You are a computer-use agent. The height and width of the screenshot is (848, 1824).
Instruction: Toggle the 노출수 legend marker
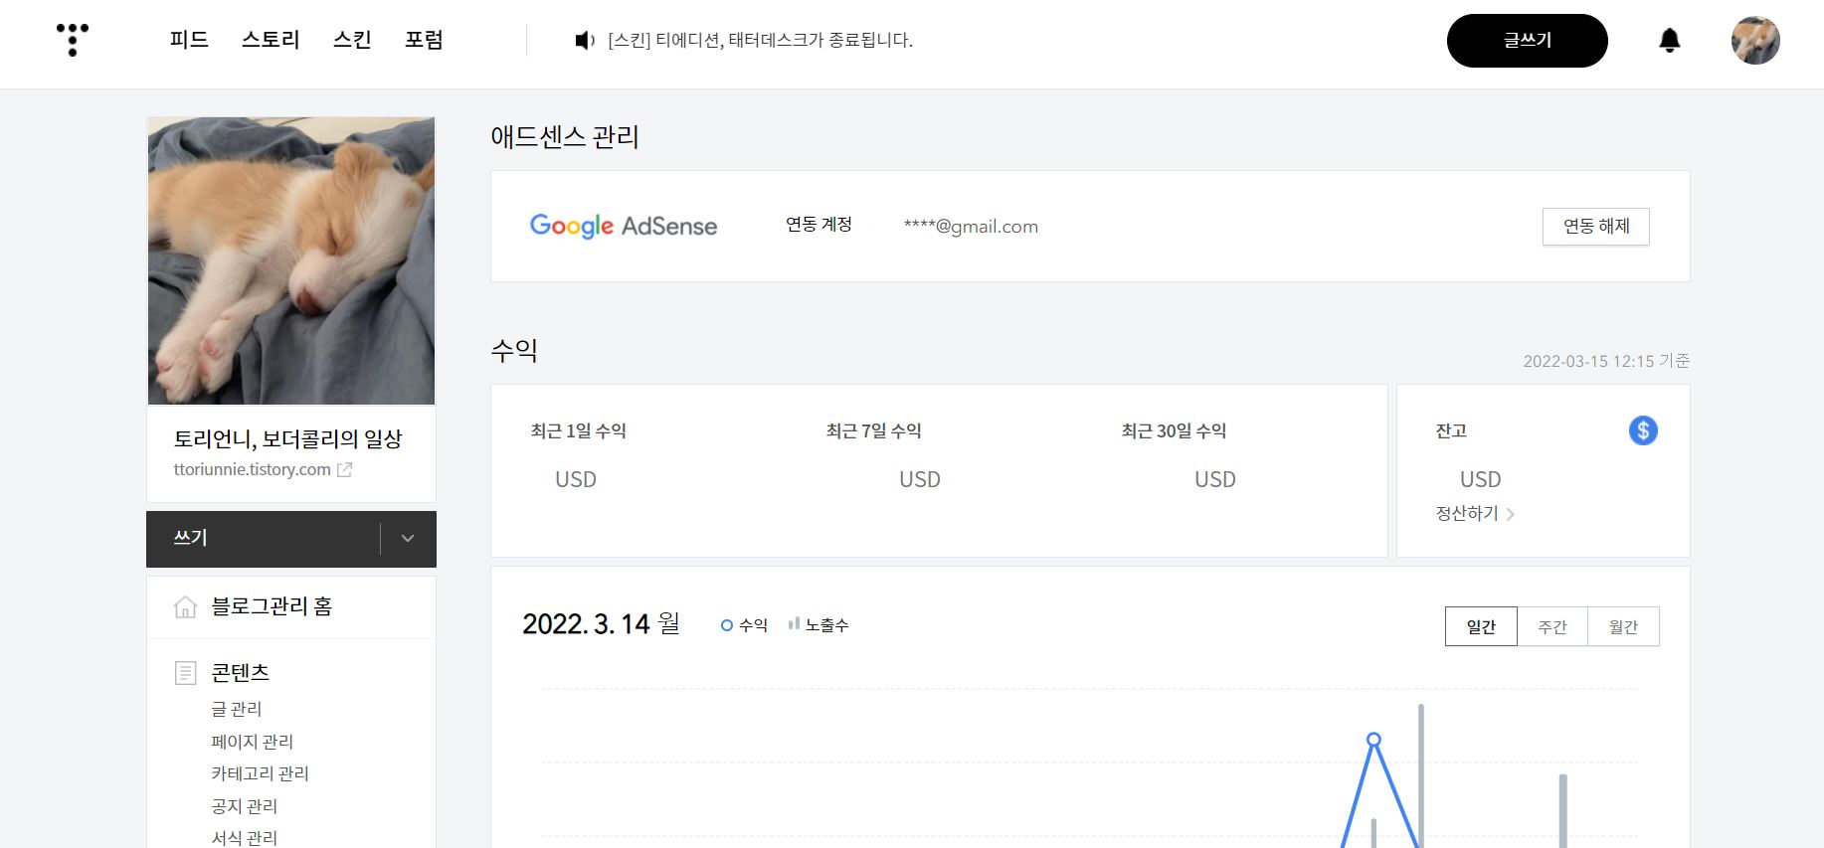pyautogui.click(x=794, y=624)
